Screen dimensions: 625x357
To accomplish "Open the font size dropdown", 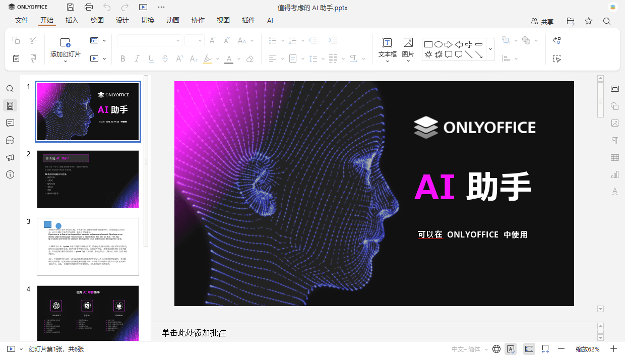I will tap(201, 40).
